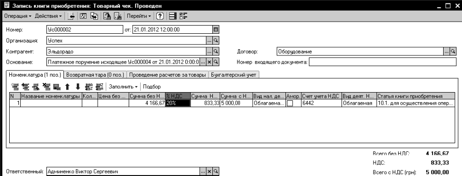Open selection via the Контрагент ellipsis button

click(209, 52)
